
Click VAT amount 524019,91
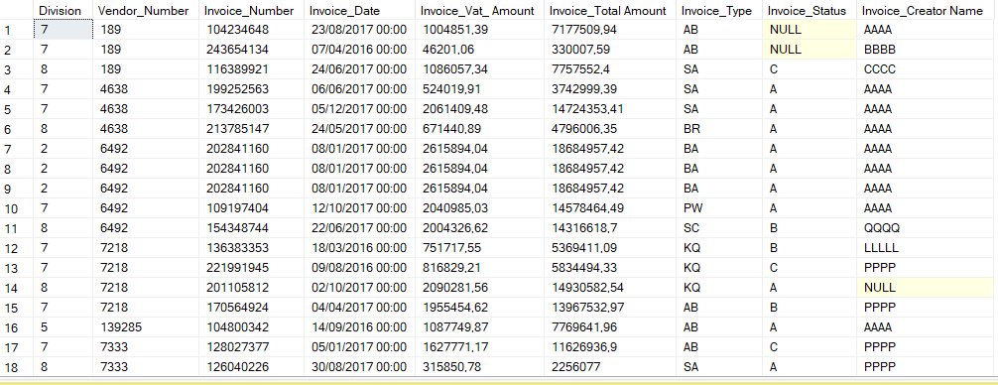pyautogui.click(x=452, y=89)
